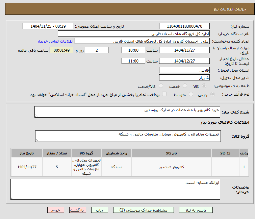
Task: Click the item code cell showing --
Action: [225, 167]
